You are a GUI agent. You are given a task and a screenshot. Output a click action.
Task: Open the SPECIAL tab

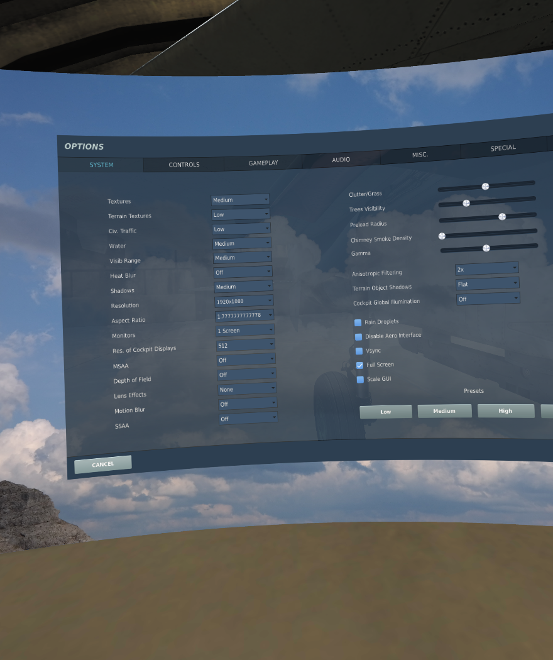tap(503, 148)
